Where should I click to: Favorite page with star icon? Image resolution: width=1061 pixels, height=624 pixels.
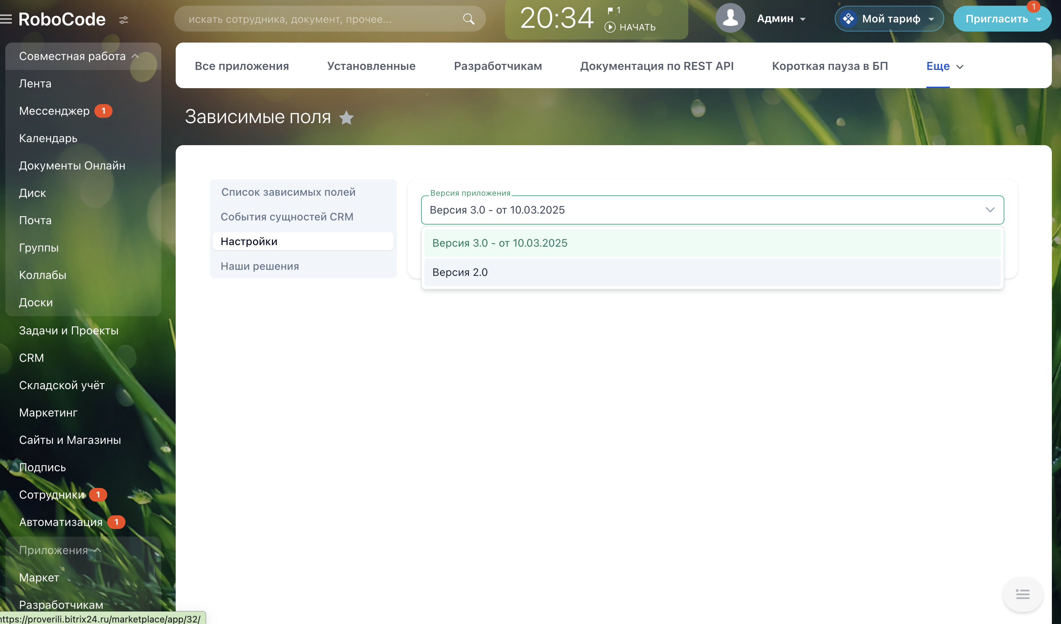346,118
